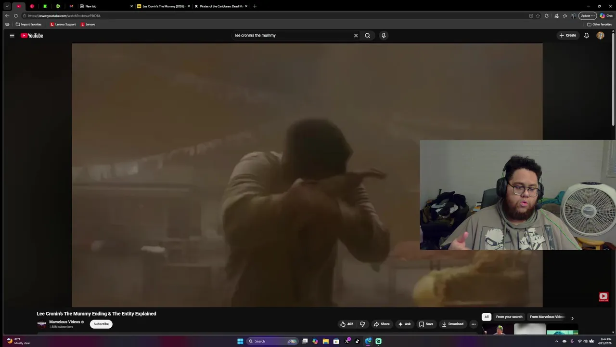Open the Windows Start menu
The image size is (616, 347).
pyautogui.click(x=240, y=341)
